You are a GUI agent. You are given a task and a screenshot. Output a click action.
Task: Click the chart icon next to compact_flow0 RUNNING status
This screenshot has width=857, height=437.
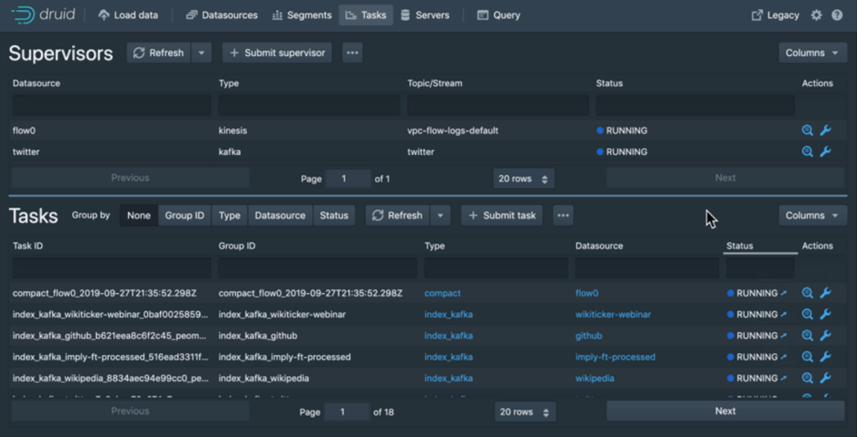(783, 293)
